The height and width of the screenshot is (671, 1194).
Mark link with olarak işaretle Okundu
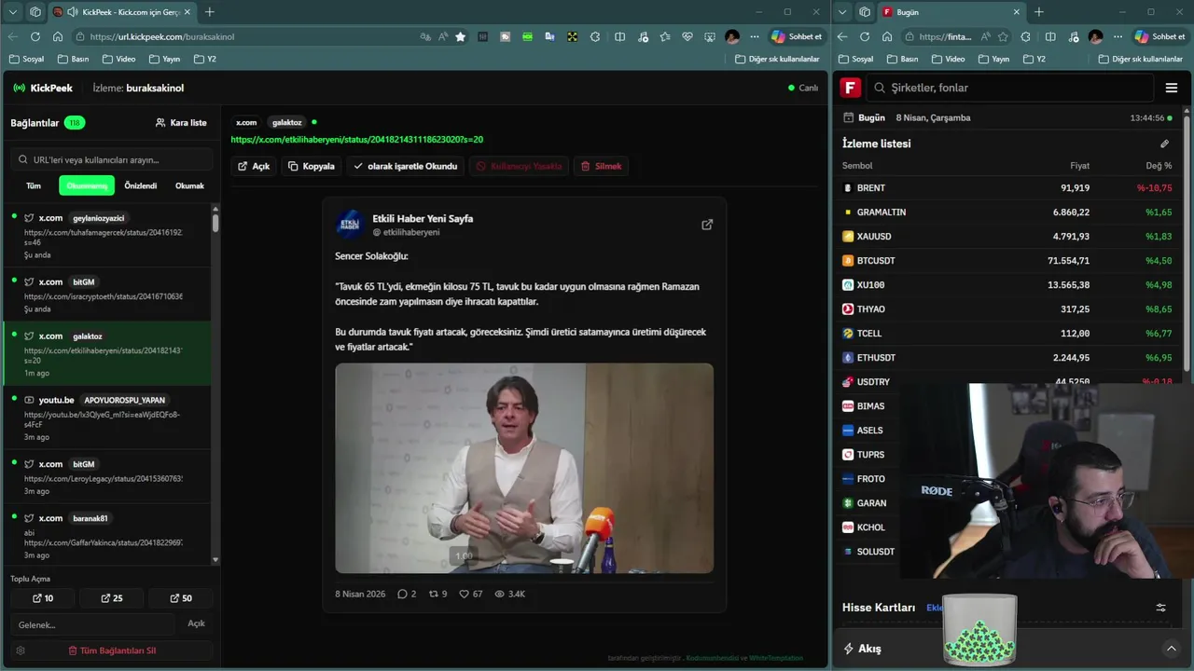point(405,166)
